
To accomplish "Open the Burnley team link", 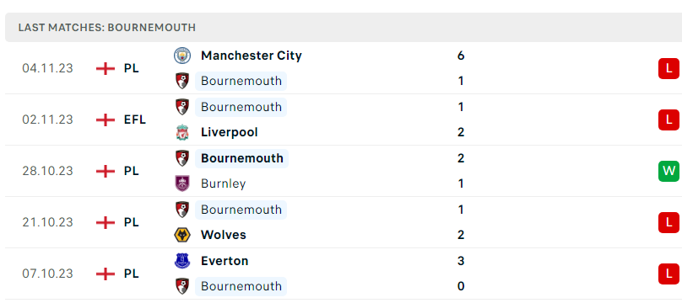I will (x=223, y=183).
